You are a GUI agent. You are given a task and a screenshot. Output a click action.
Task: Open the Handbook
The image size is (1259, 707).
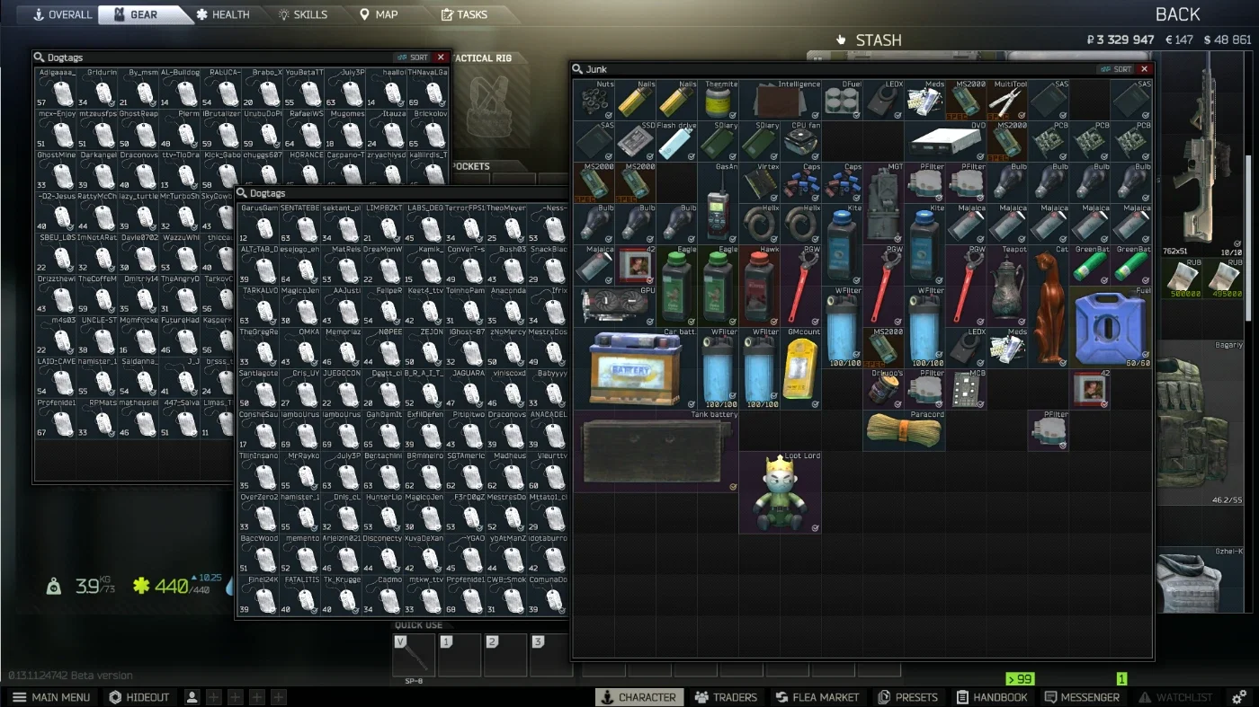991,697
